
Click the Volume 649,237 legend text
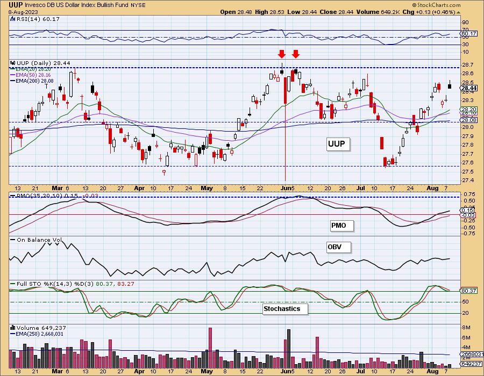tap(41, 328)
